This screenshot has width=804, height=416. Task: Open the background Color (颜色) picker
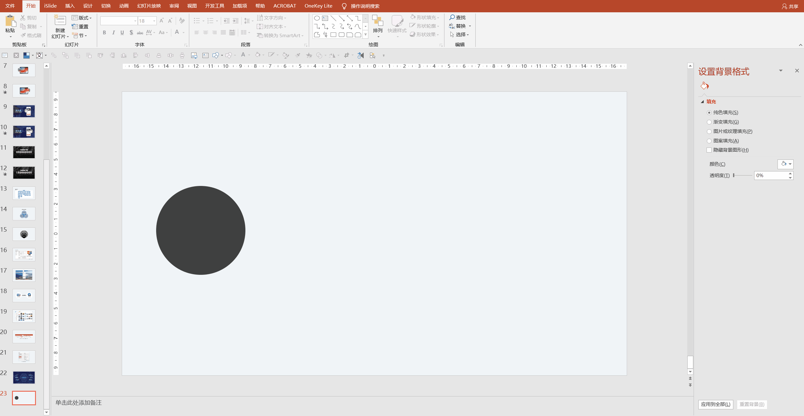tap(785, 164)
